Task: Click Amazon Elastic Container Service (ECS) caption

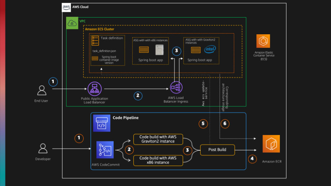Action: (264, 56)
